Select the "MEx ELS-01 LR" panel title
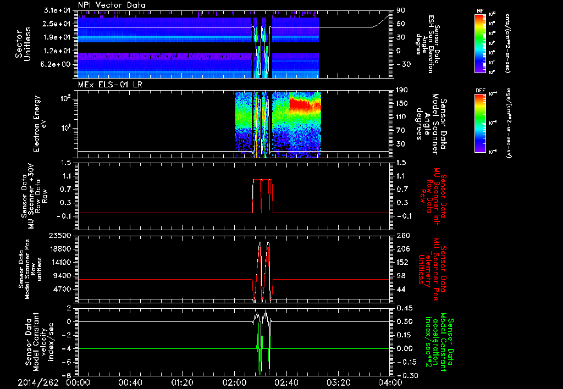 pyautogui.click(x=109, y=85)
